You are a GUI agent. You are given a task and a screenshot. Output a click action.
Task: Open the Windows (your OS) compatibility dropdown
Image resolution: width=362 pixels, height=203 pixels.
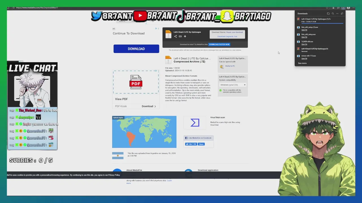[233, 85]
